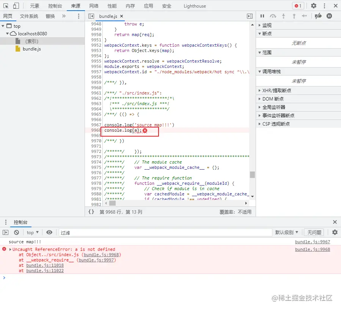This screenshot has width=341, height=310.
Task: Switch to the 安全 Security tab
Action: [167, 6]
